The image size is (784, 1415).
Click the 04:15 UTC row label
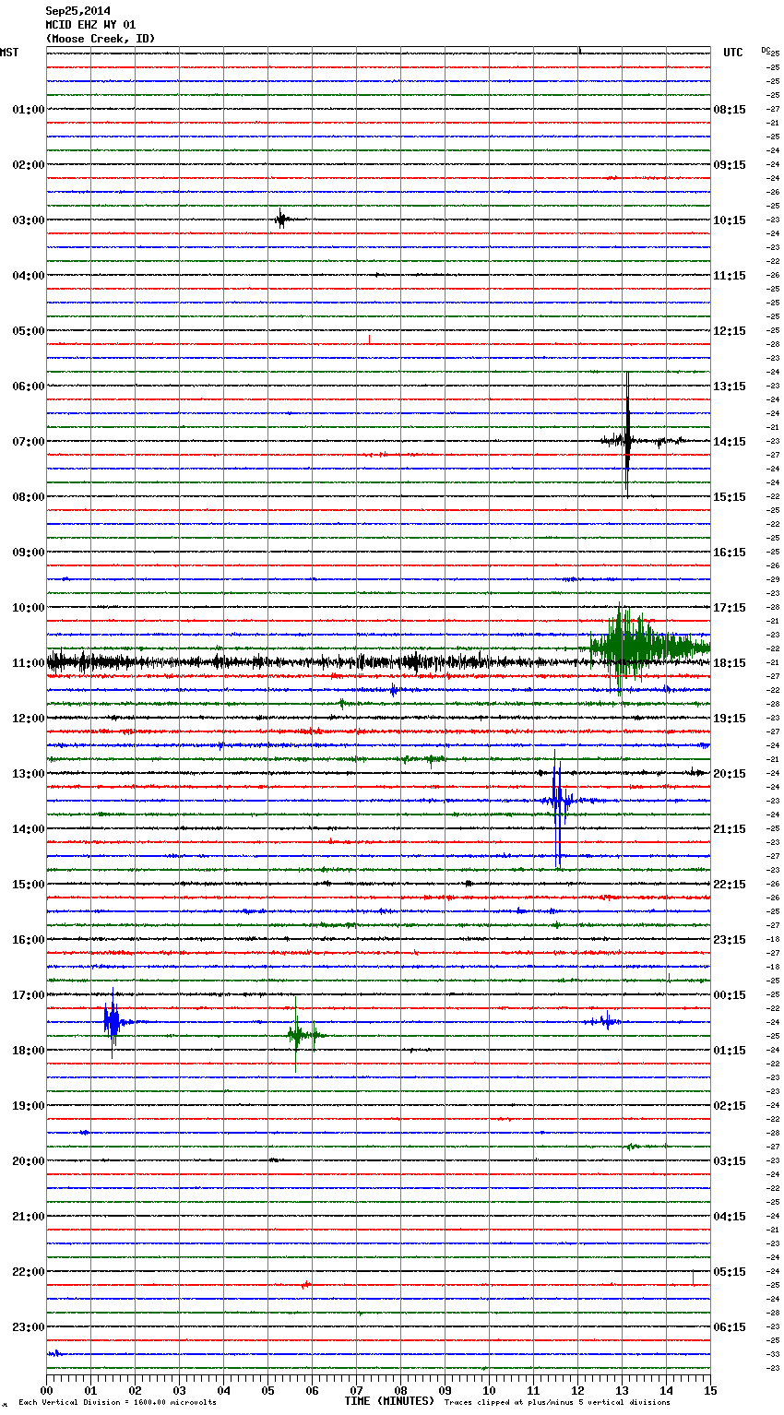tap(730, 1217)
